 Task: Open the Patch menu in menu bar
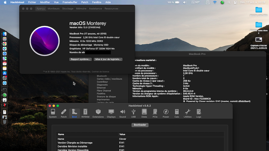pos(85,2)
